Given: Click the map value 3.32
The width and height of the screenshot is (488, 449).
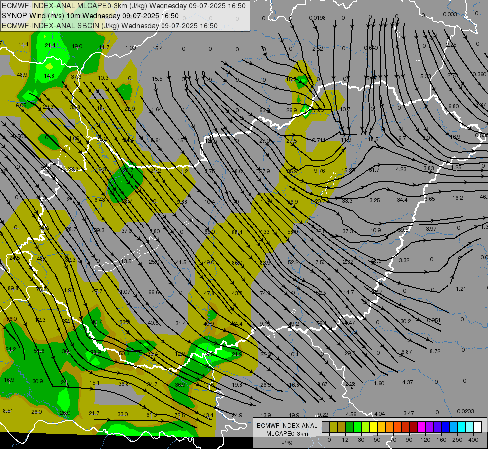Looking at the screenshot, I should click(x=404, y=260).
